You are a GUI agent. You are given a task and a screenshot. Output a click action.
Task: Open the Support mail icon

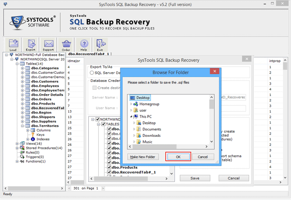[x=49, y=45]
